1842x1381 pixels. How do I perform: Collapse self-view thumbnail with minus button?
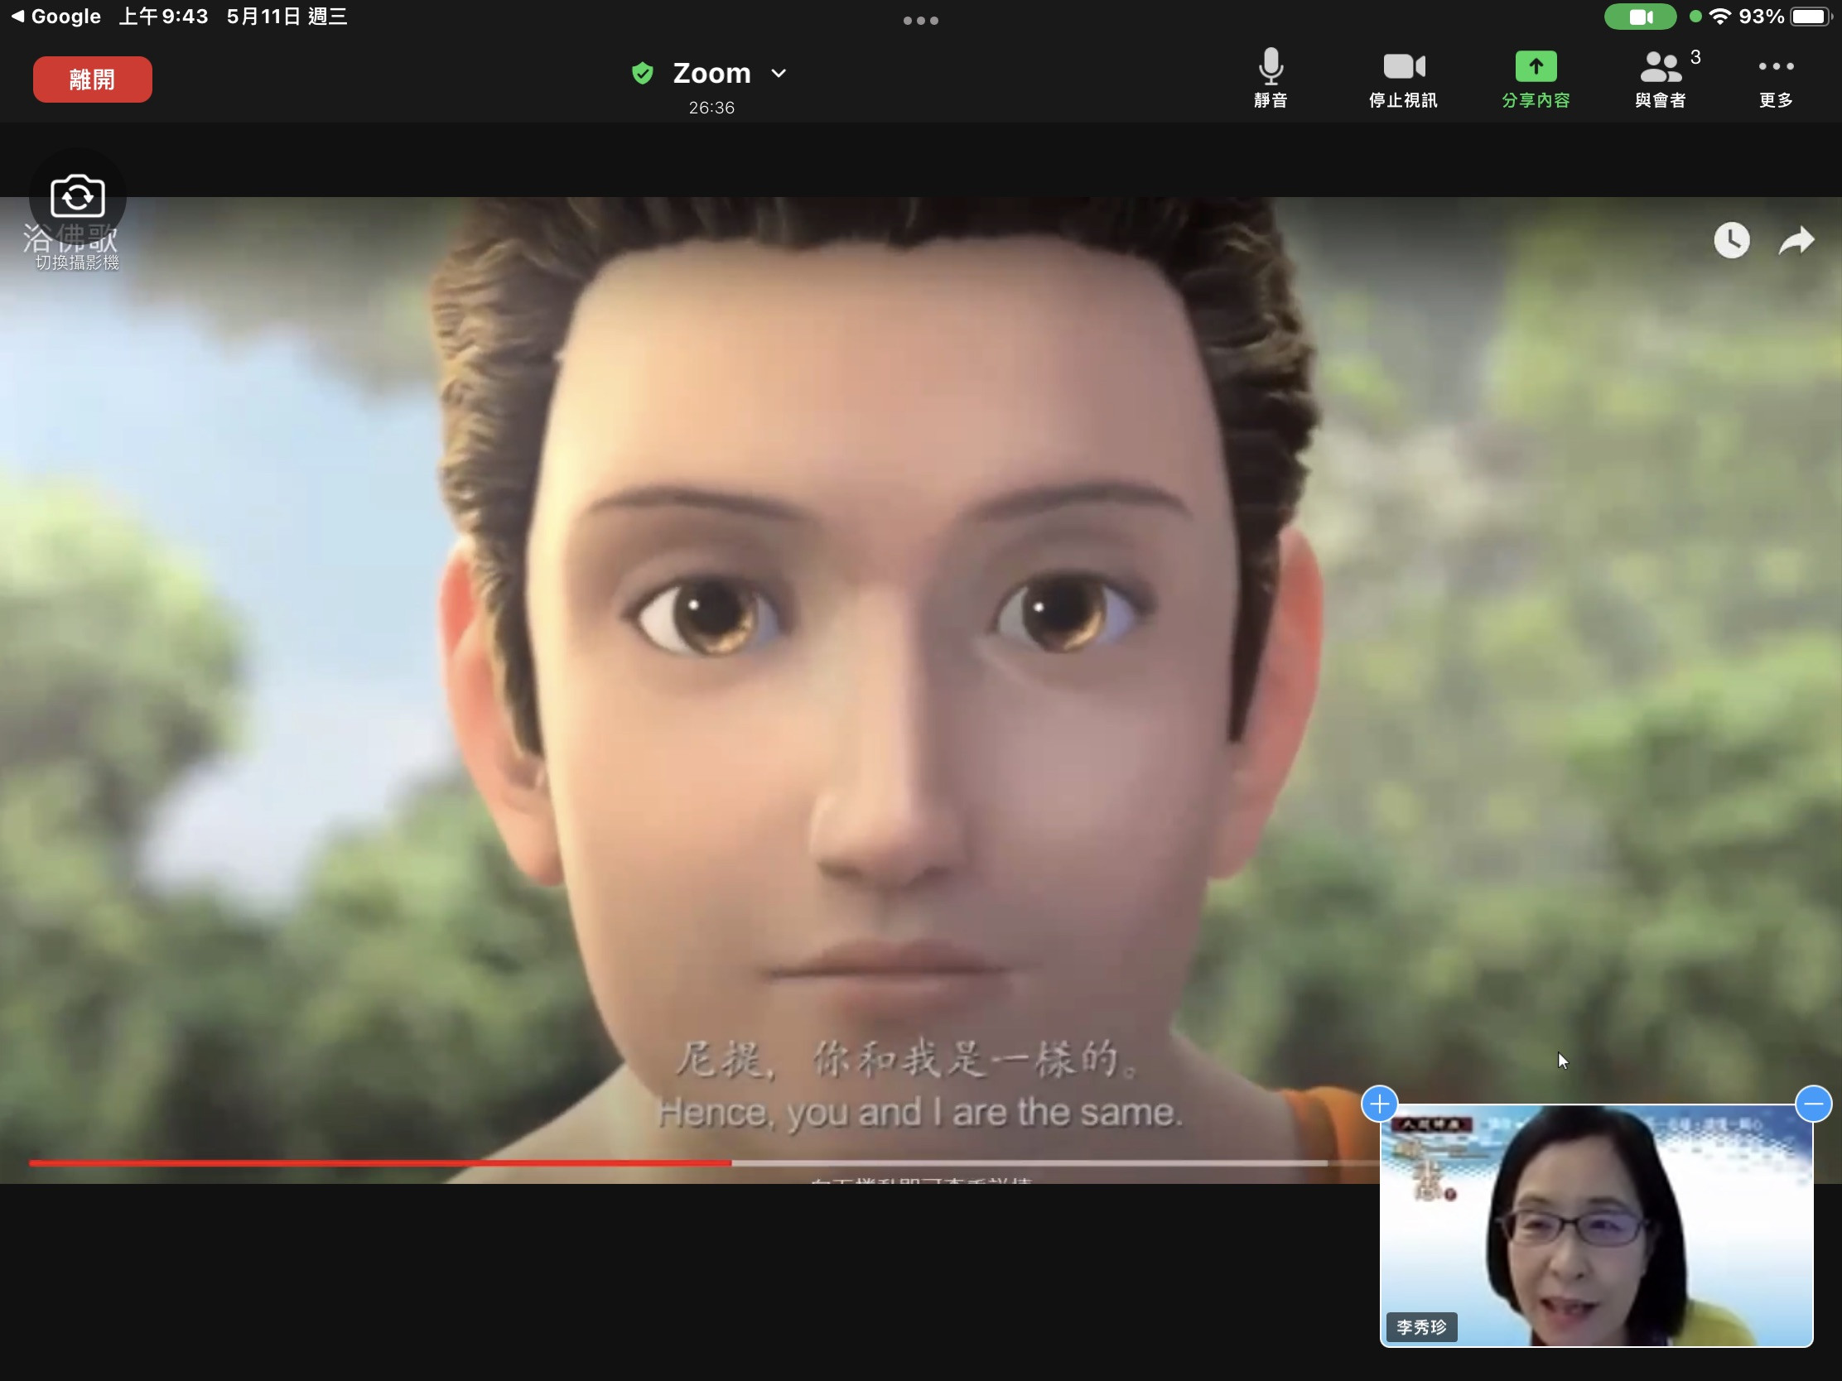click(x=1813, y=1104)
